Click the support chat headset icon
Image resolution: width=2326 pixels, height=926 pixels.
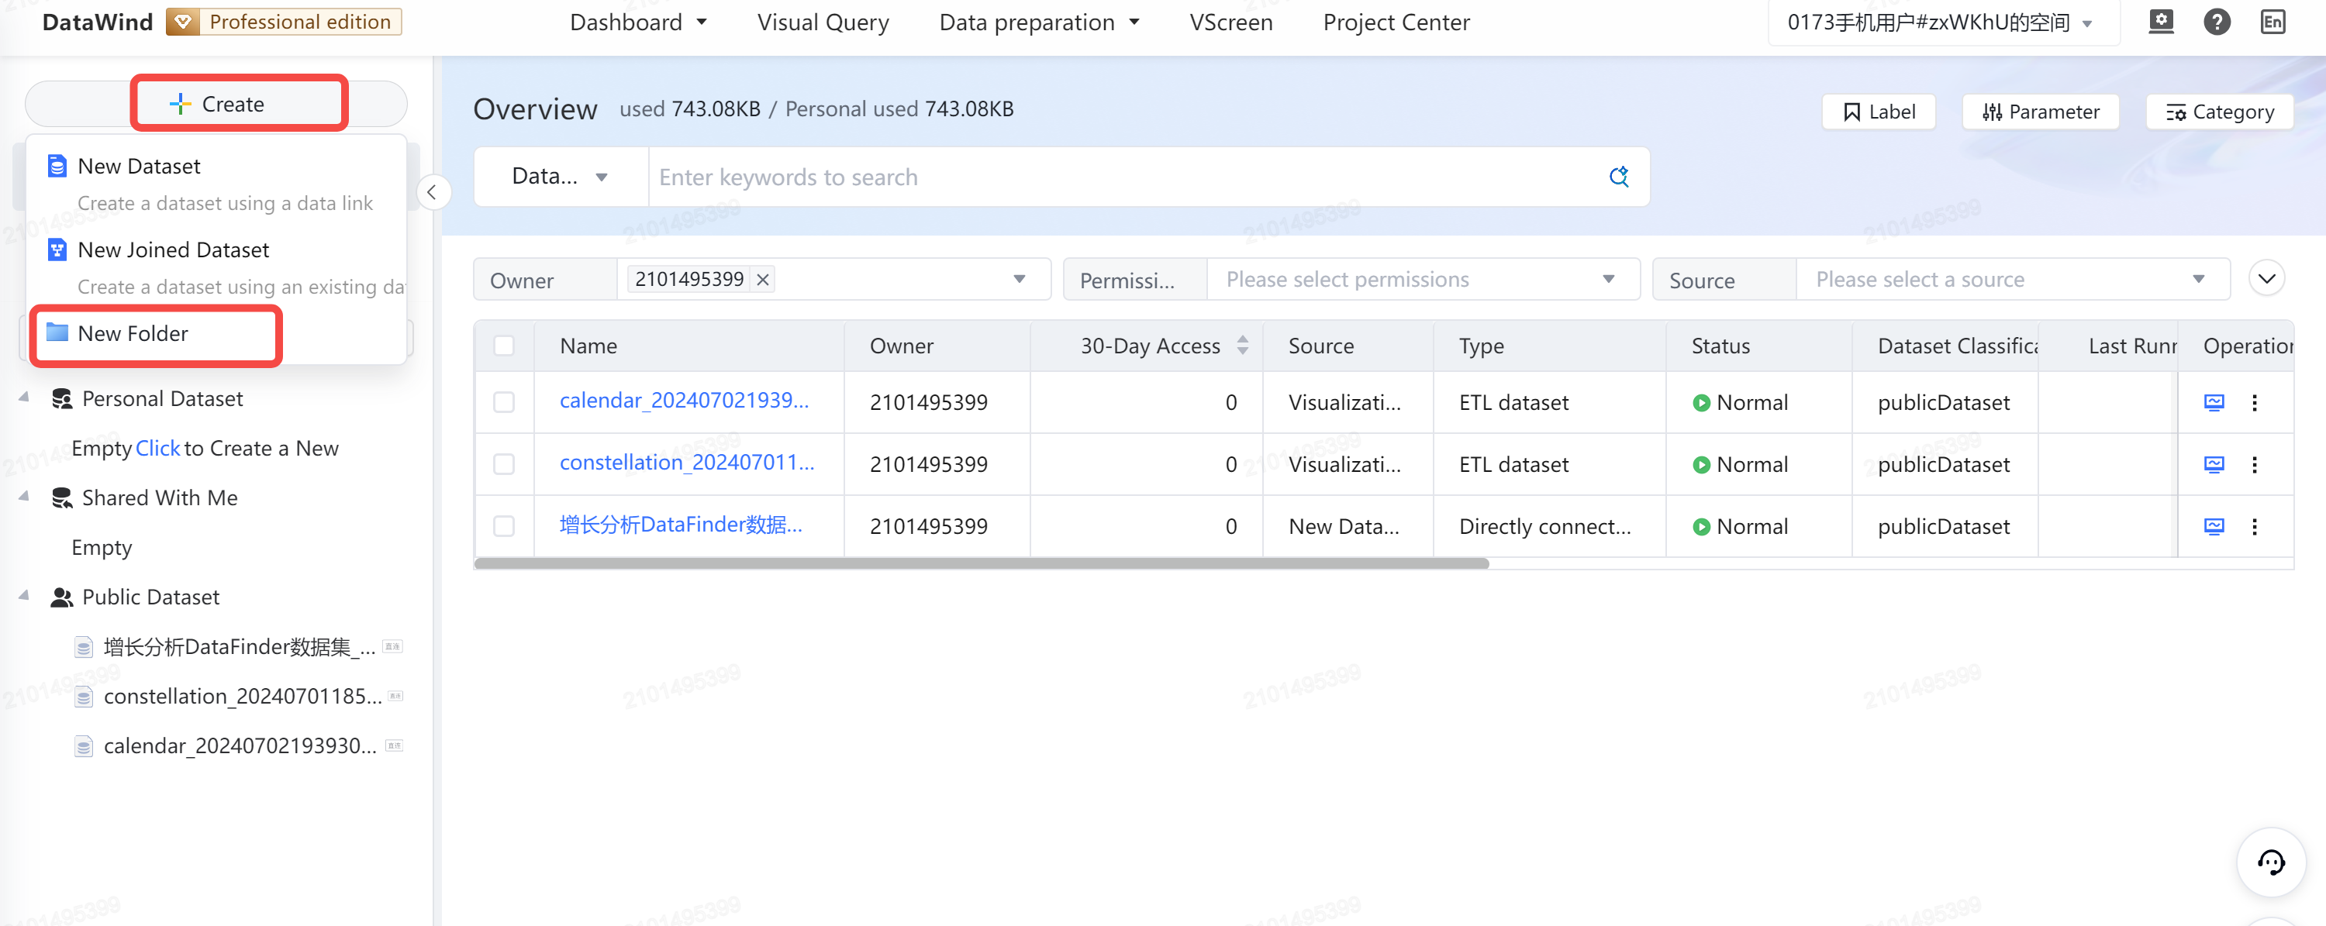point(2270,862)
